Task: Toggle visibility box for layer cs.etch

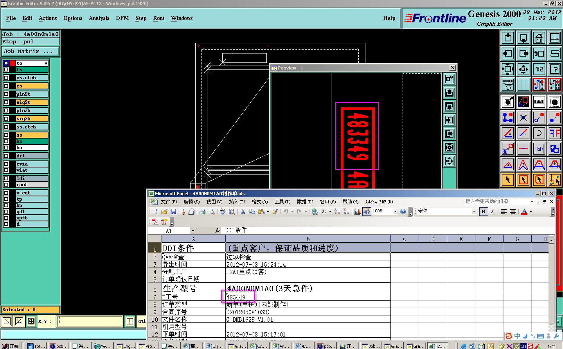Action: [x=6, y=78]
